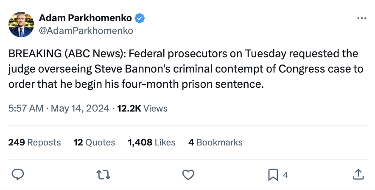Like the tweet with the heart icon
The width and height of the screenshot is (375, 190).
(188, 174)
